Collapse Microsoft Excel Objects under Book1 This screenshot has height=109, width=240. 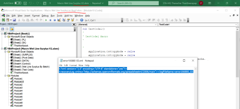tap(5, 37)
